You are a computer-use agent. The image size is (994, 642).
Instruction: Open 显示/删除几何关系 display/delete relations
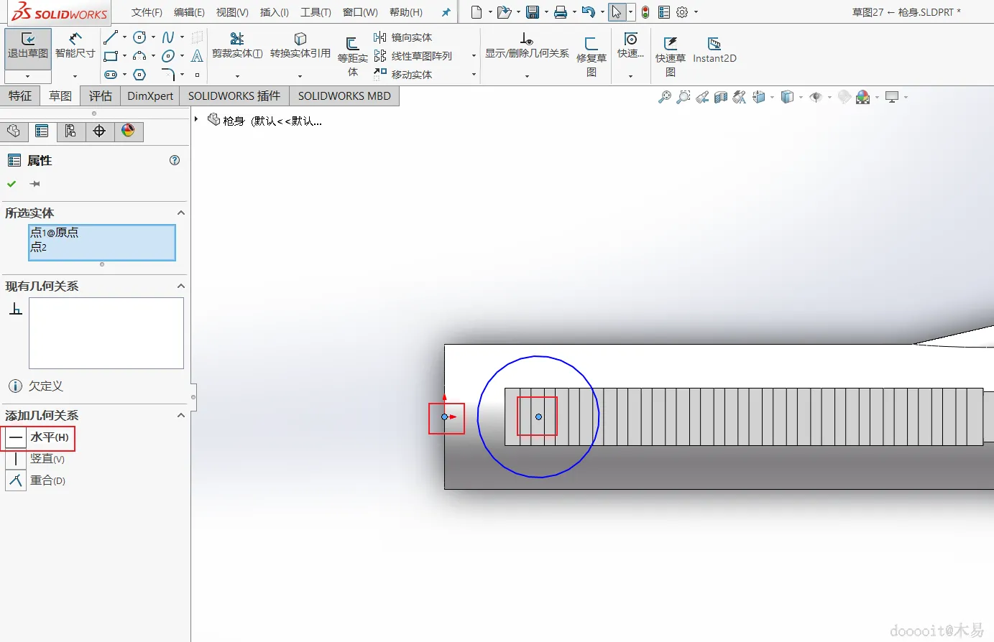click(x=527, y=46)
